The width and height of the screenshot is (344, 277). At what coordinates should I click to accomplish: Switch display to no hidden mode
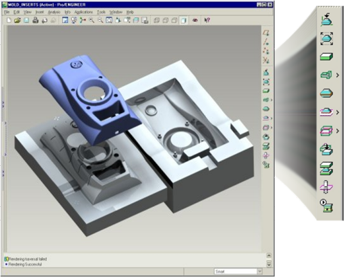pos(175,21)
